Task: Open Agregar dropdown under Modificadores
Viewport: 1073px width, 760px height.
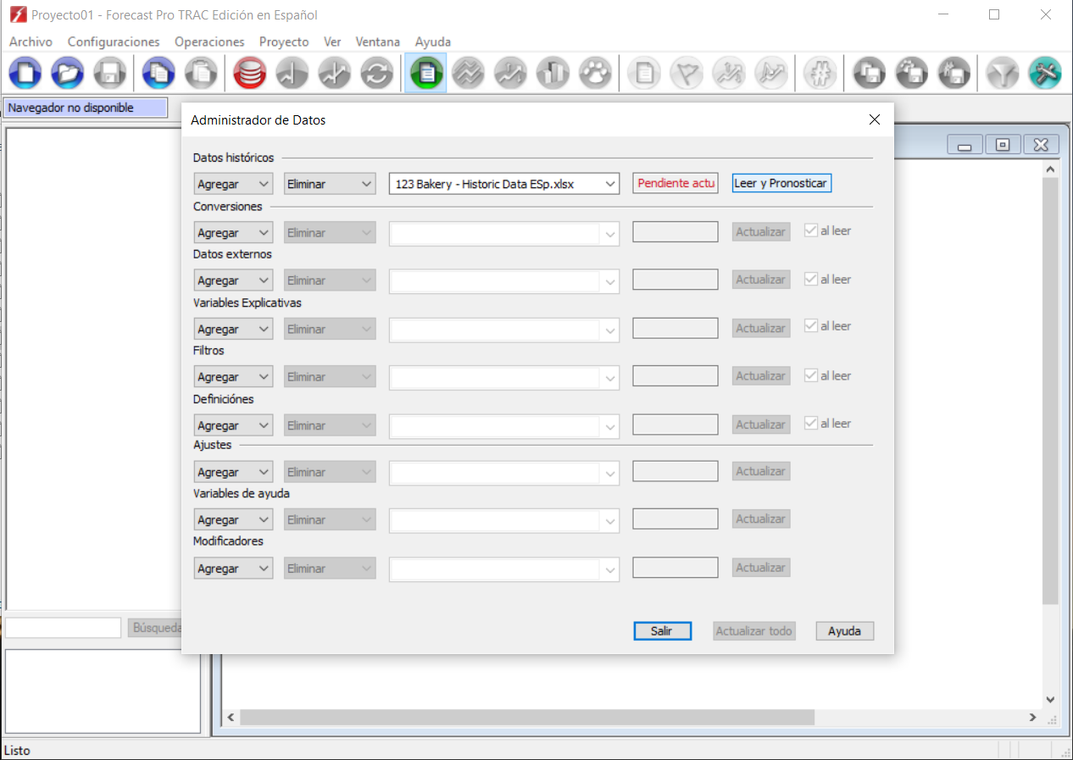Action: point(233,569)
